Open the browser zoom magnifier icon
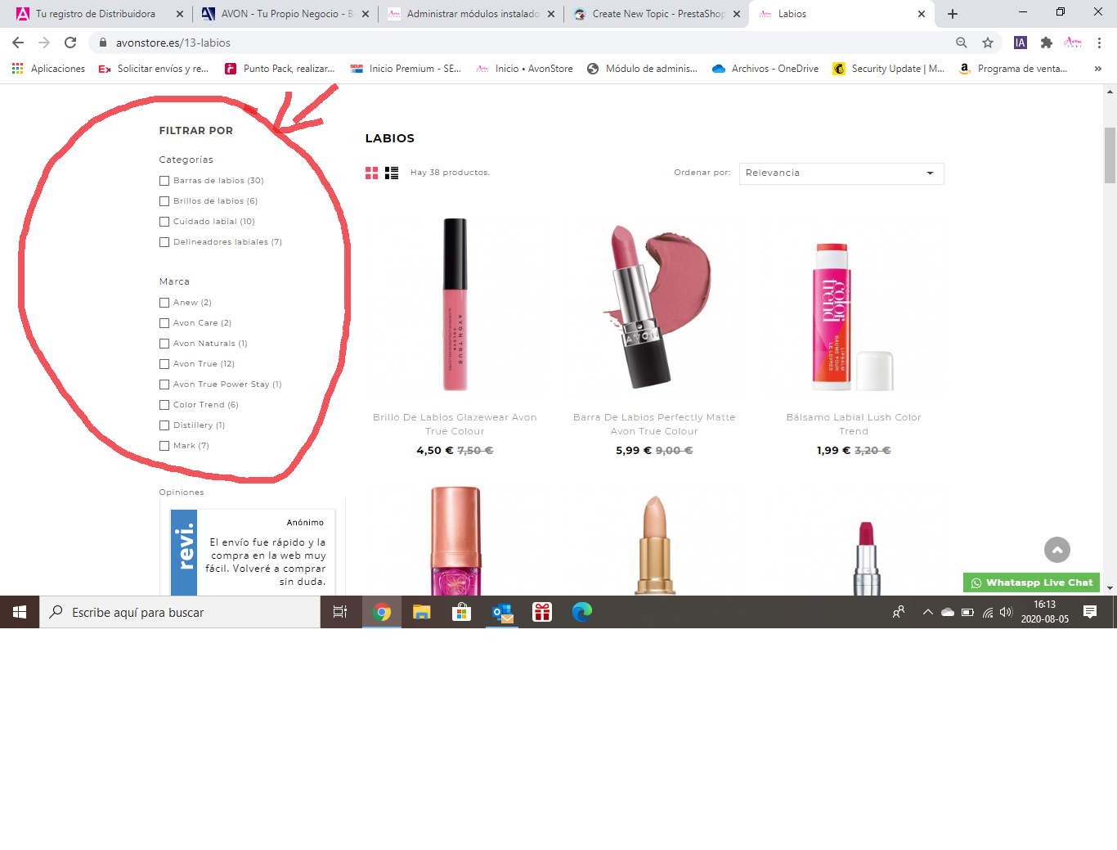This screenshot has width=1117, height=850. (962, 43)
